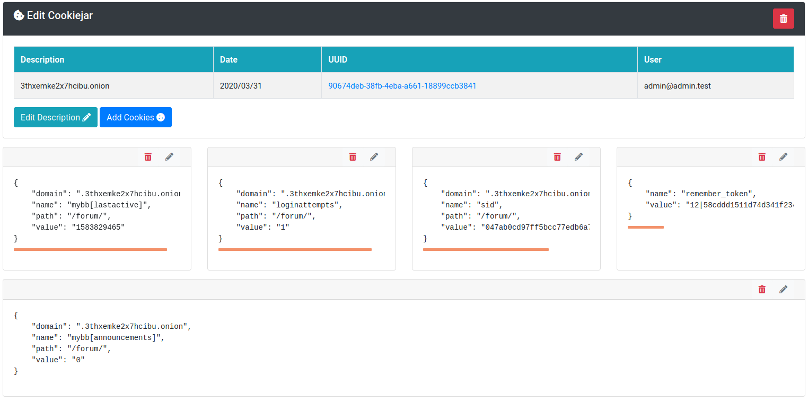Edit the mybb[announcements] cookie with pencil icon
The image size is (808, 401).
tap(783, 290)
